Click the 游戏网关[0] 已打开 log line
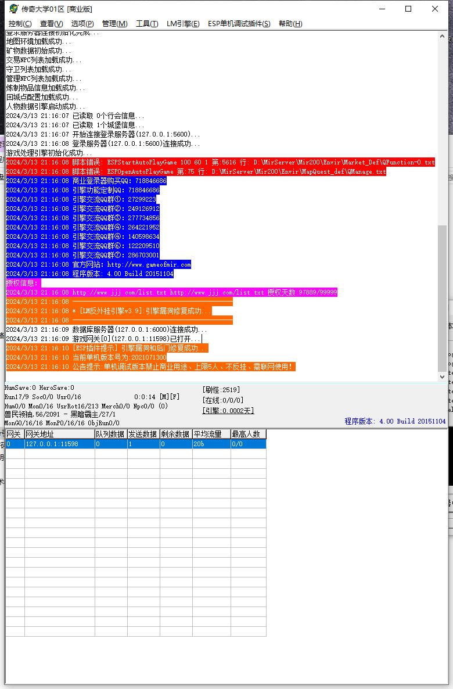 104,339
